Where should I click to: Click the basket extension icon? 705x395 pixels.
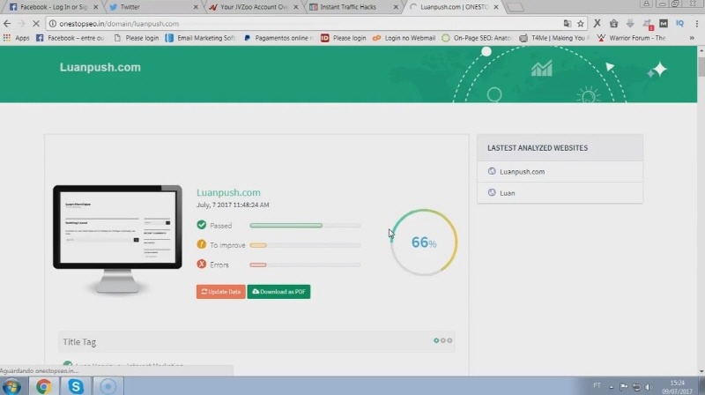(x=613, y=24)
